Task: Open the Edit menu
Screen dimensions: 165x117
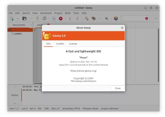Action: [17, 13]
